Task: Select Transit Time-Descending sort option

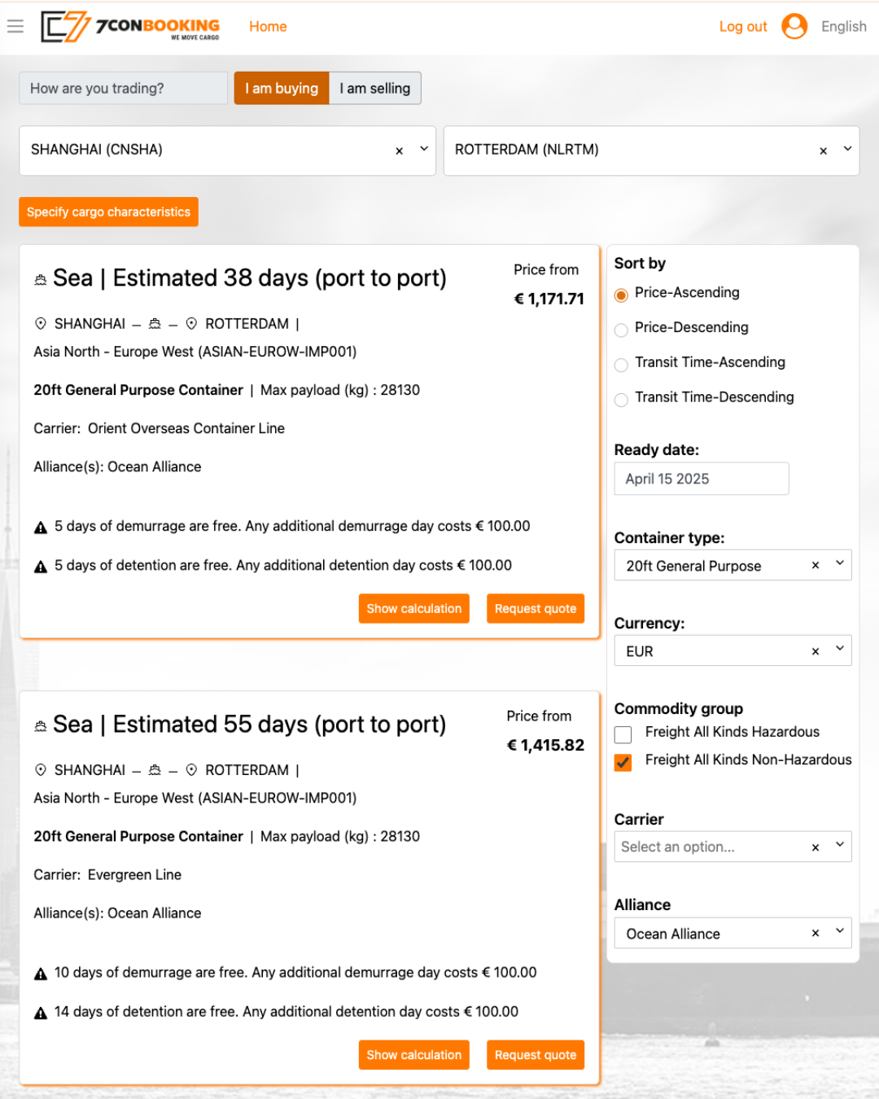Action: tap(621, 400)
